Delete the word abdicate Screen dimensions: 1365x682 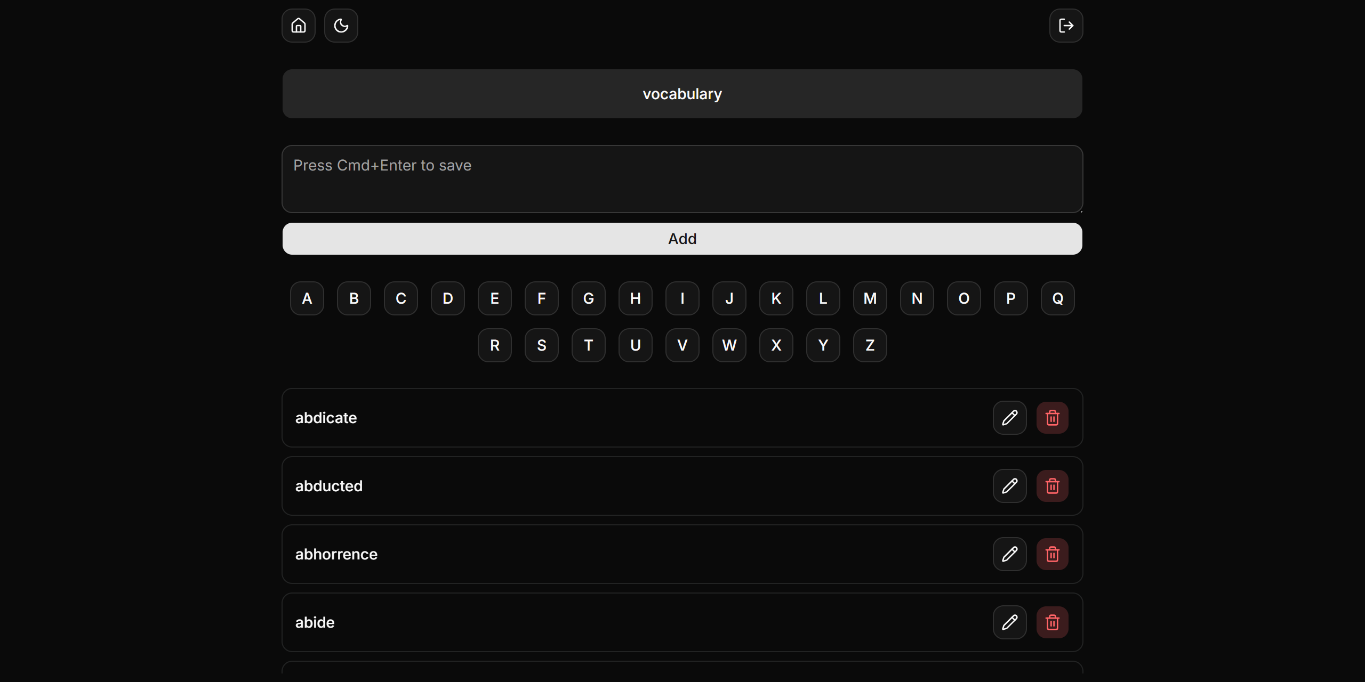1052,418
